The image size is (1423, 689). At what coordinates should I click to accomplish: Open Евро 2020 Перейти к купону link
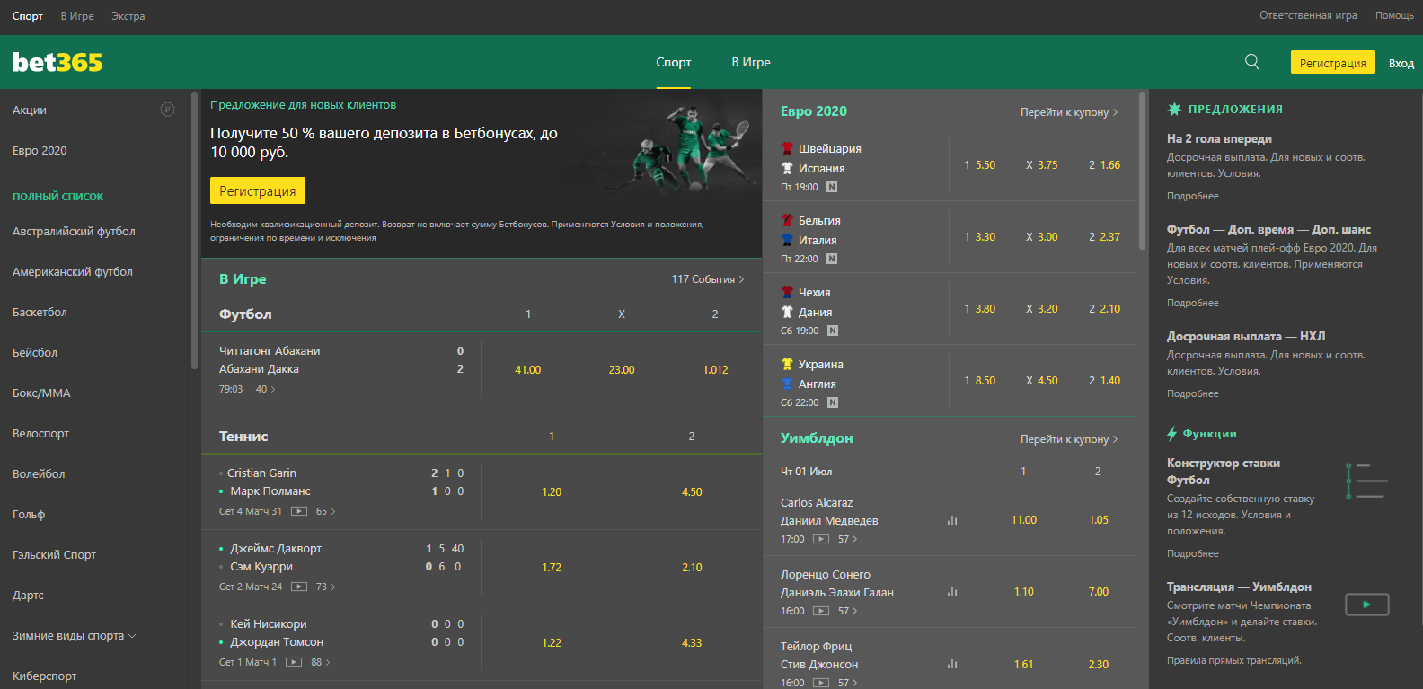tap(1069, 112)
